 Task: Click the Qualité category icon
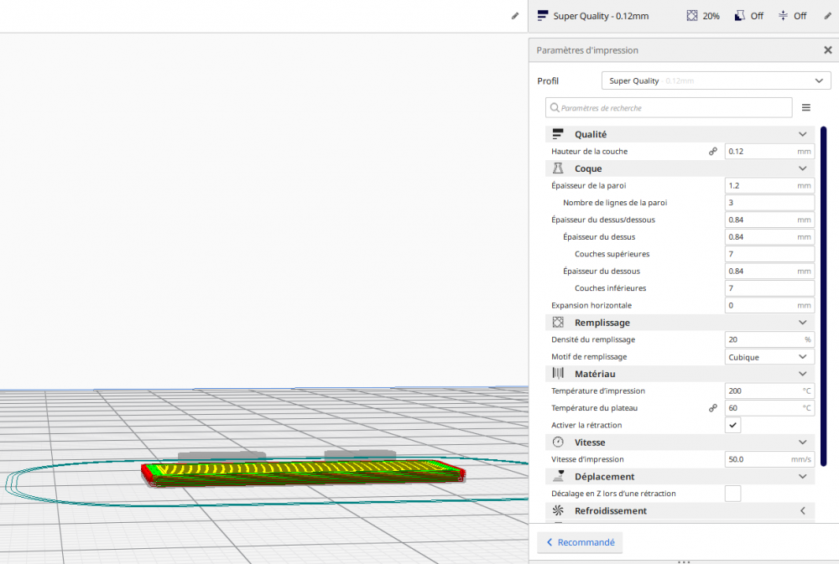558,134
